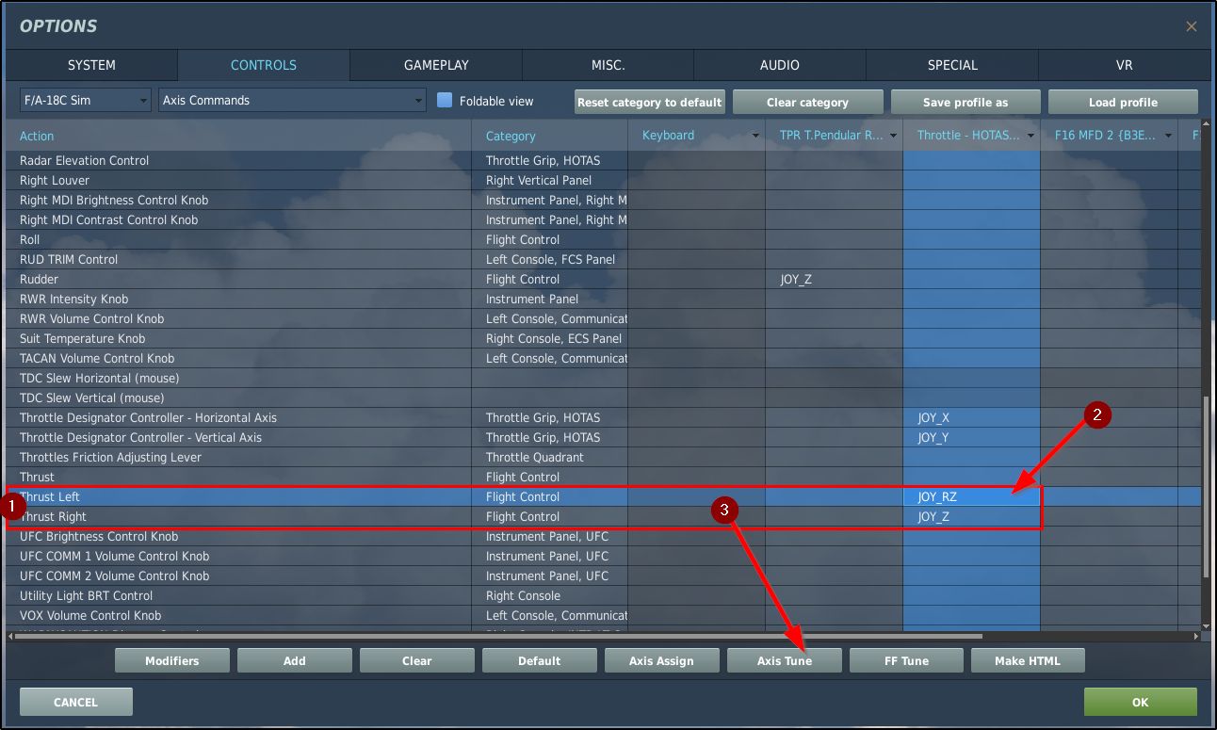Image resolution: width=1217 pixels, height=730 pixels.
Task: Click the Axis Tune button
Action: 784,660
